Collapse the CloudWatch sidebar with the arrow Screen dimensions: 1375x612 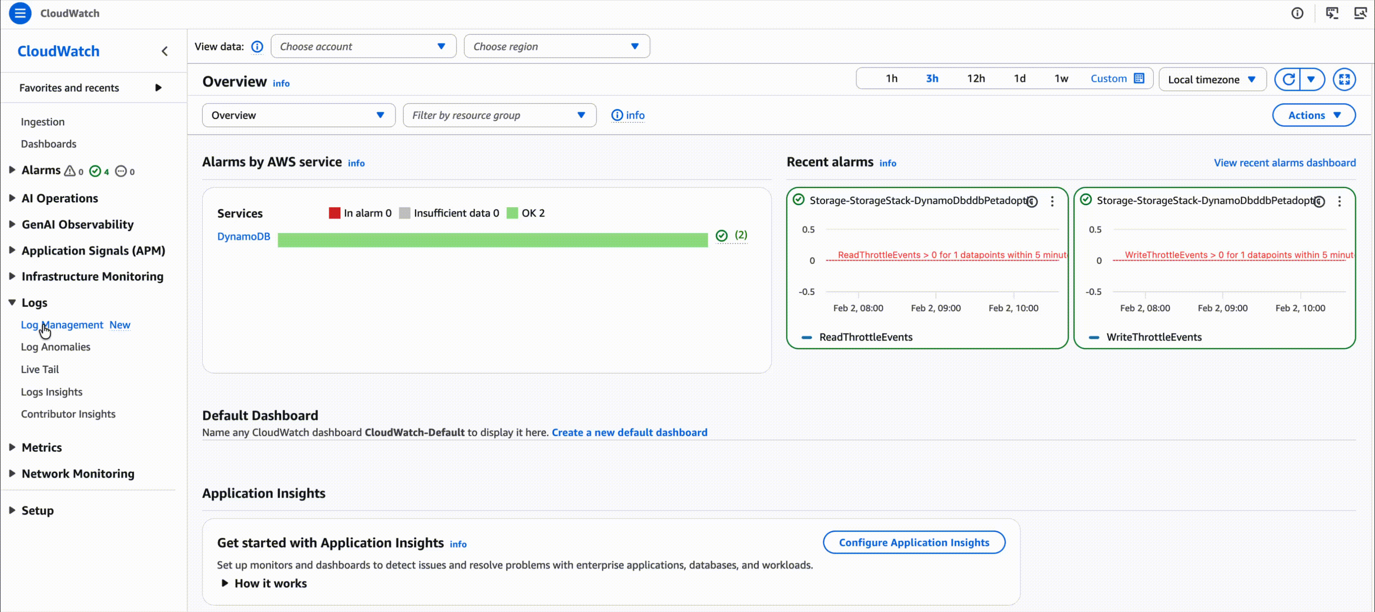pos(165,51)
